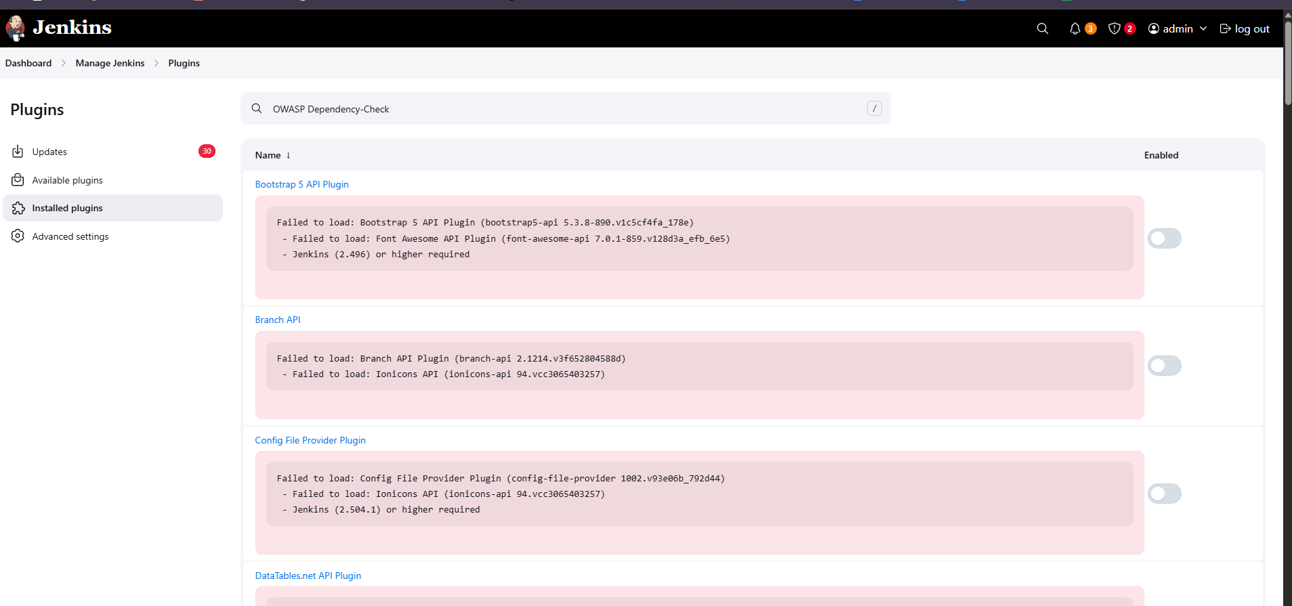Click the Installed plugins puzzle icon
1292x606 pixels.
click(18, 208)
